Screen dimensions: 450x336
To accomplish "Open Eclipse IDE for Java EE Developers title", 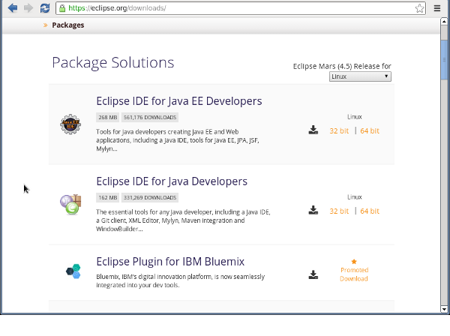I will point(179,101).
